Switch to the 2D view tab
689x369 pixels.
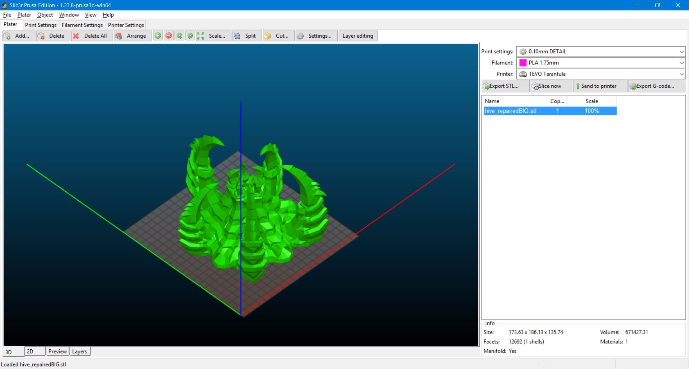pos(35,351)
